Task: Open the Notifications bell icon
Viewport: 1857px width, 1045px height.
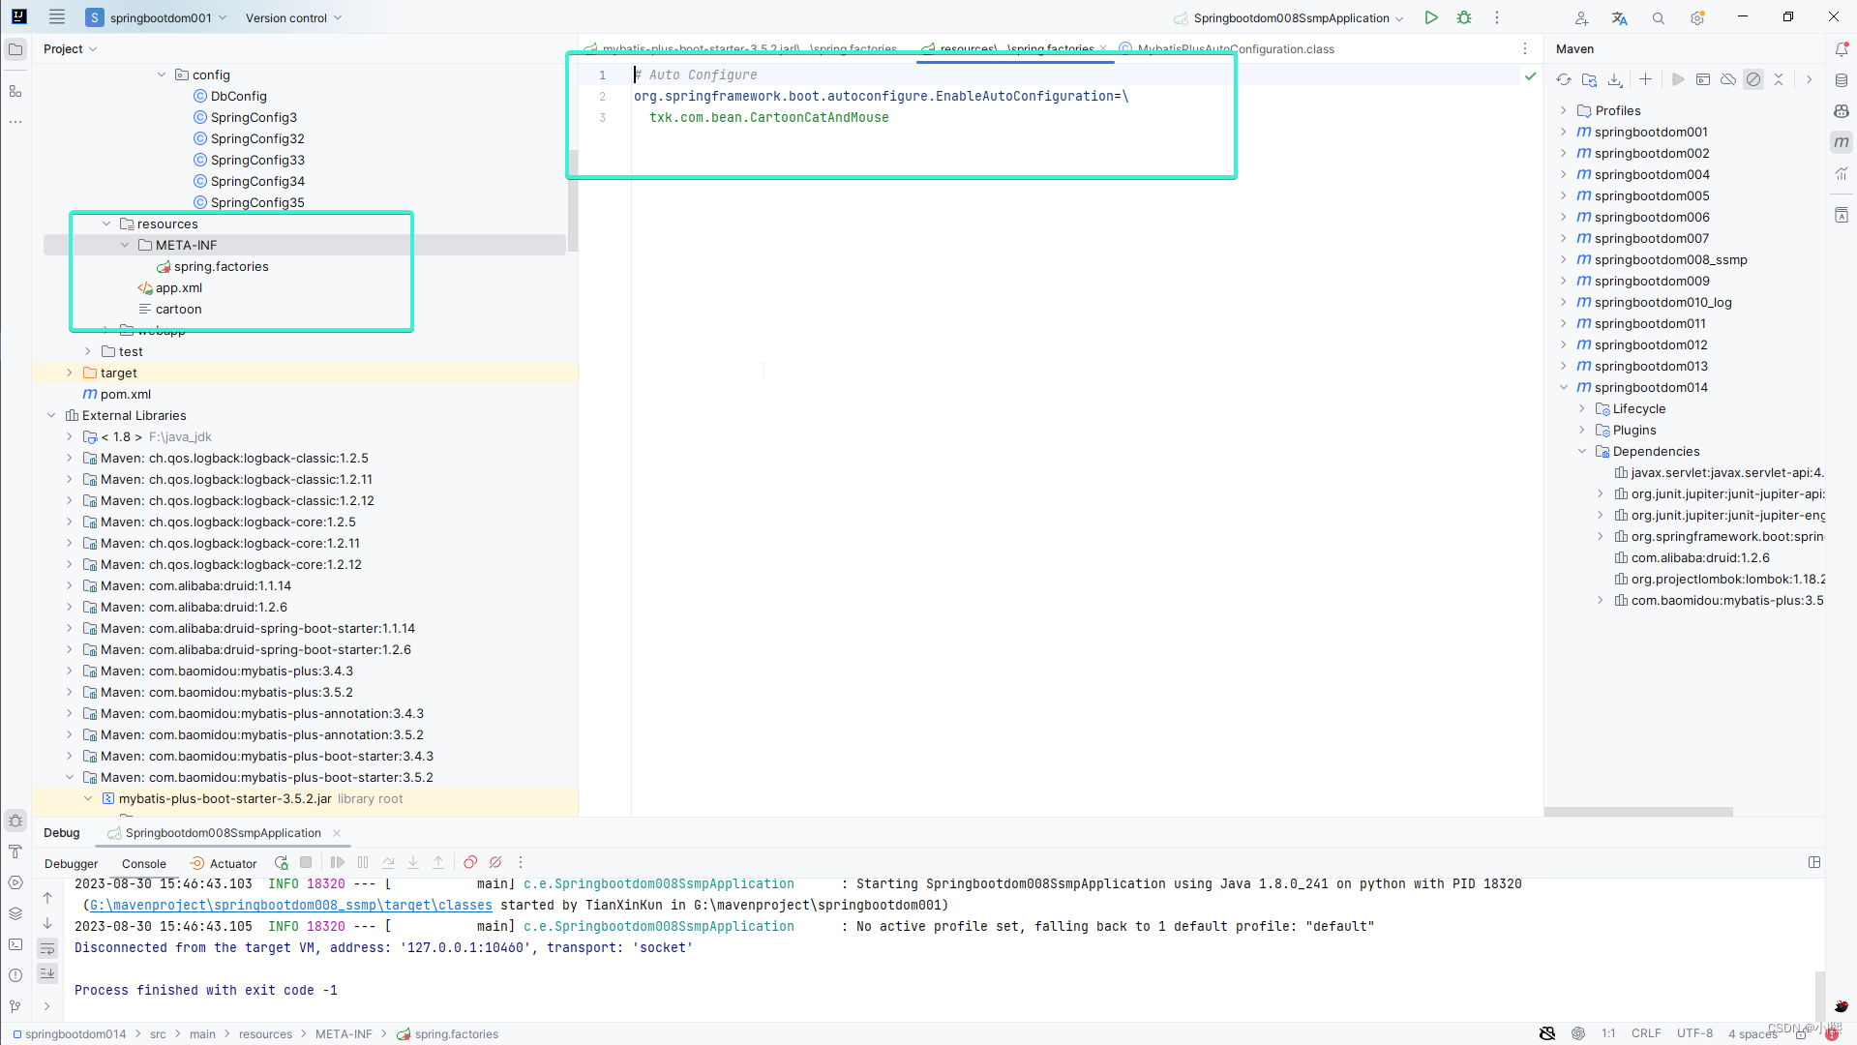Action: pos(1842,49)
